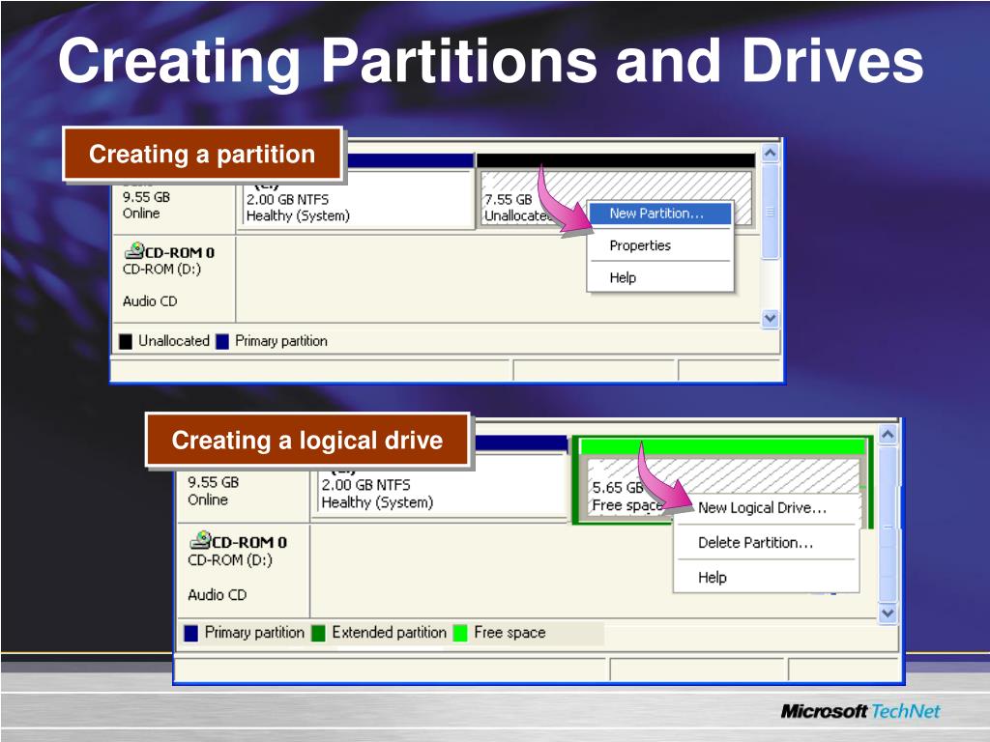Click CD-ROM 0 disc icon in upper window
990x742 pixels.
click(133, 251)
